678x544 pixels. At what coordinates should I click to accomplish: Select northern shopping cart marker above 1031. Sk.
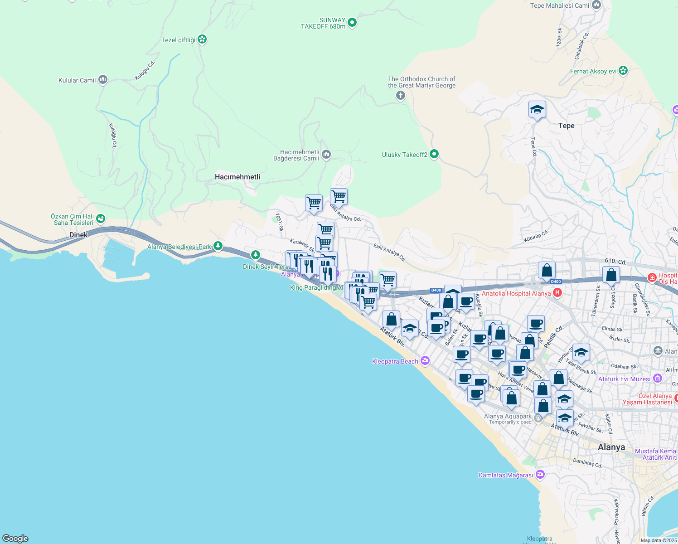tap(314, 204)
